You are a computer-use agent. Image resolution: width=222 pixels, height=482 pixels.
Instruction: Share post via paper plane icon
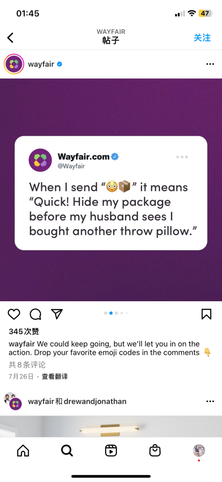click(57, 314)
